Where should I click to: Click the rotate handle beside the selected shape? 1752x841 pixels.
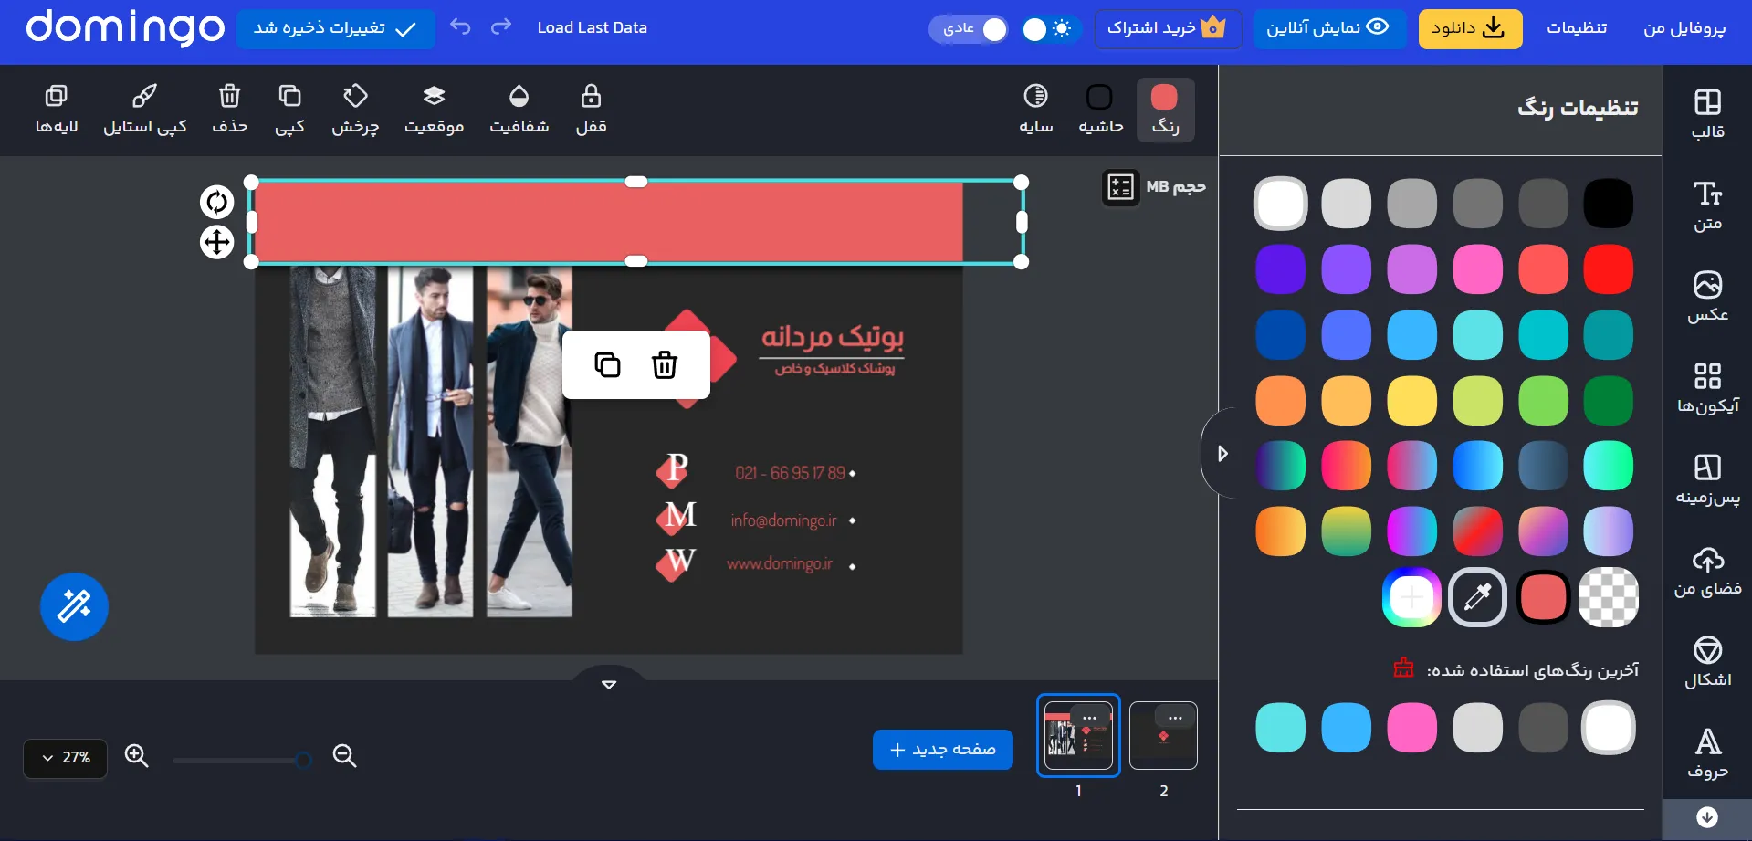217,202
